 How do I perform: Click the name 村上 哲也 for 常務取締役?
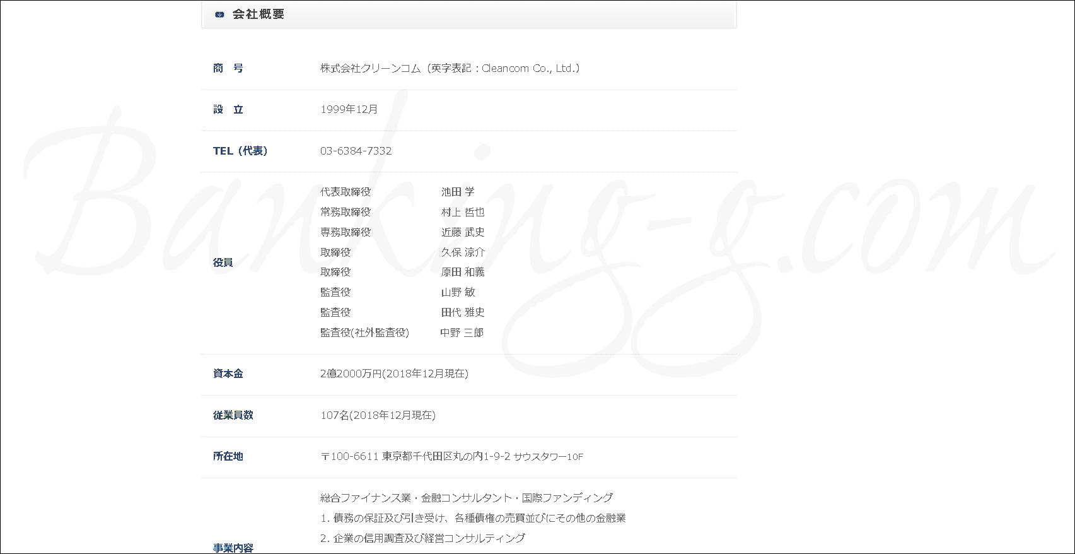pos(463,212)
